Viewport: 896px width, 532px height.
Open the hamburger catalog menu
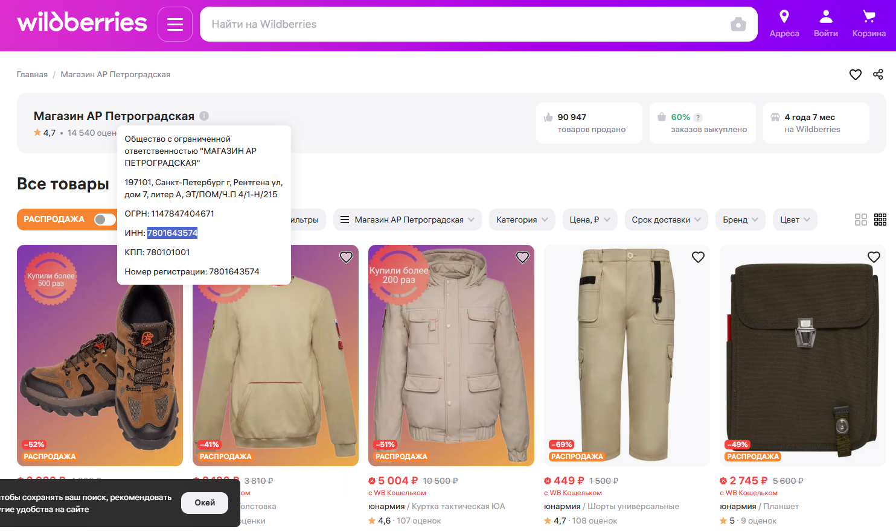coord(175,24)
